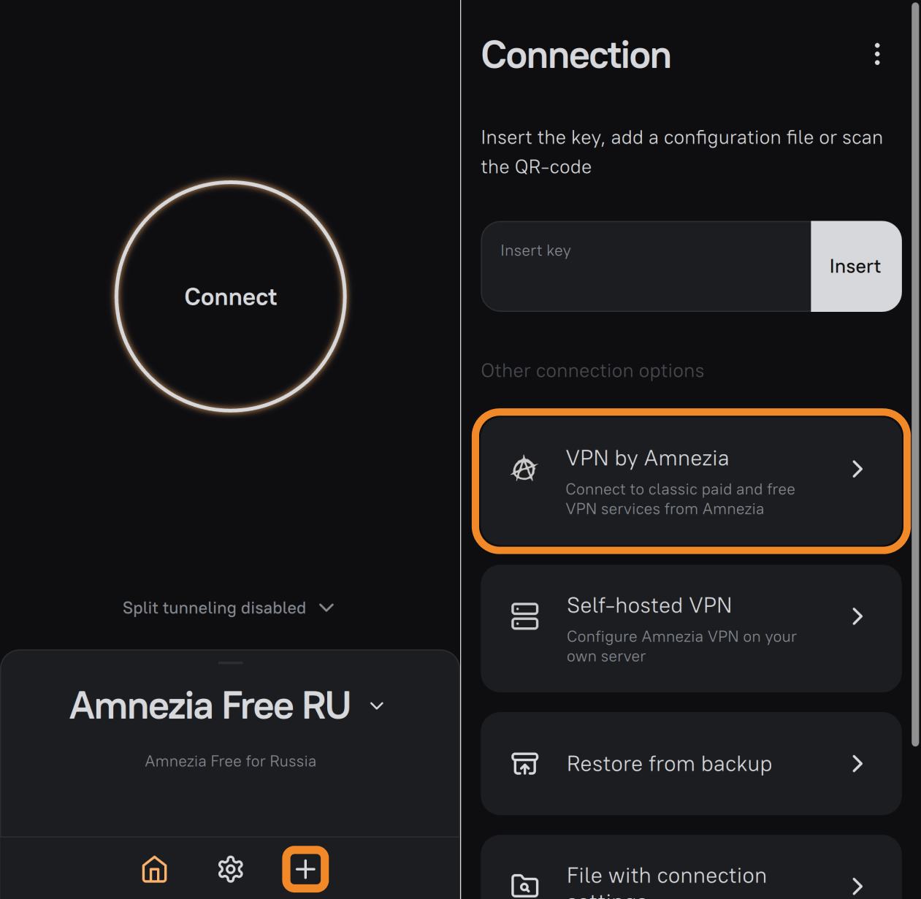The height and width of the screenshot is (899, 921).
Task: Click the Insert button
Action: (x=856, y=267)
